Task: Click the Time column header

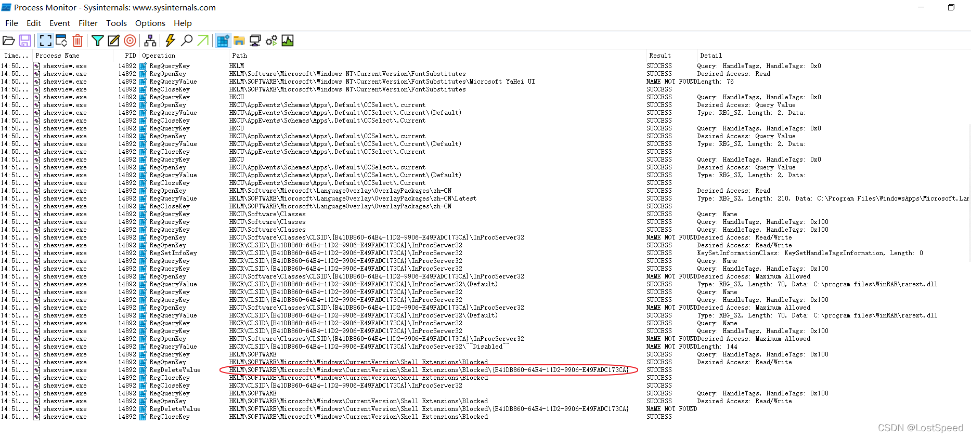Action: click(16, 56)
